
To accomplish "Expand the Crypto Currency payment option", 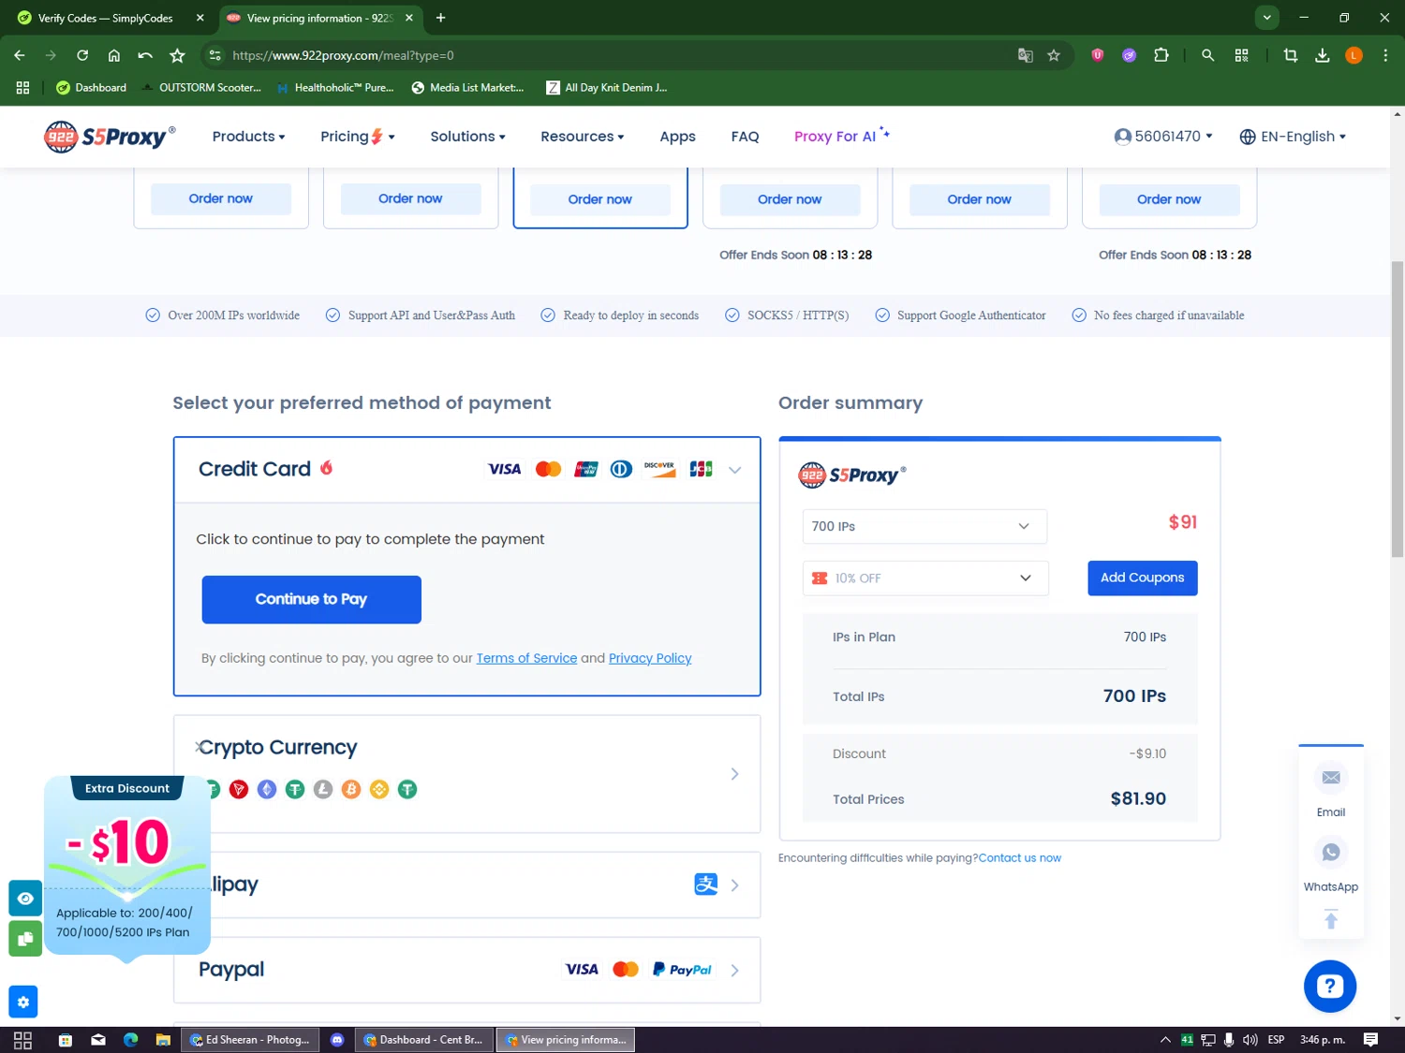I will (x=734, y=774).
